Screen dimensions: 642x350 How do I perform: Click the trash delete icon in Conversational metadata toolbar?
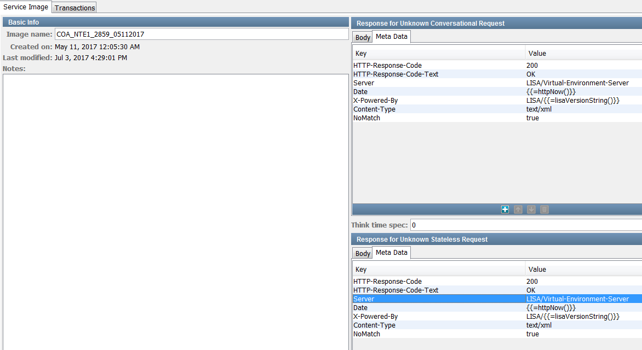click(544, 209)
